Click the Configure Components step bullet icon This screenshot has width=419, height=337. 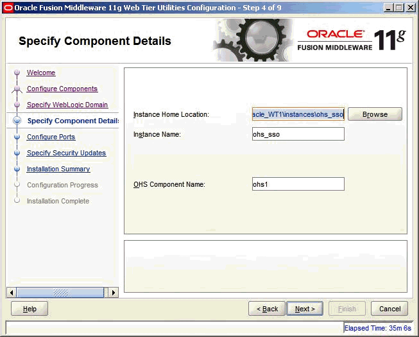[x=17, y=89]
